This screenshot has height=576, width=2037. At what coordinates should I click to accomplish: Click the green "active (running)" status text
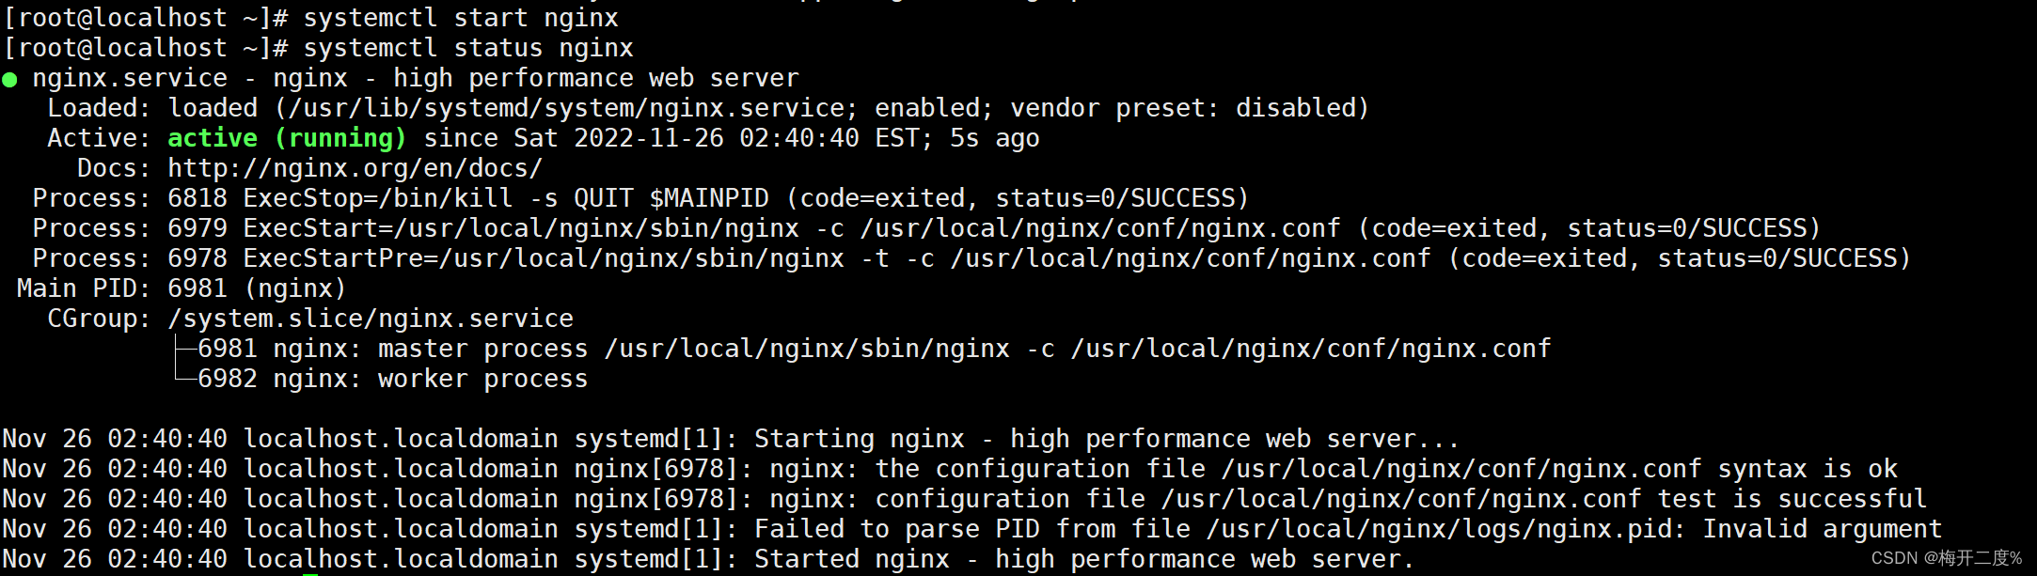287,138
